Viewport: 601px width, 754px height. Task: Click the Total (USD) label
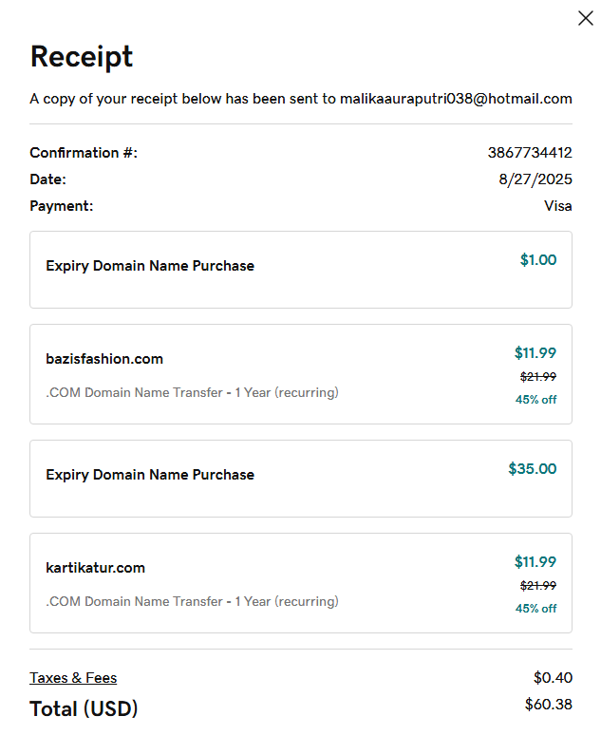[84, 708]
